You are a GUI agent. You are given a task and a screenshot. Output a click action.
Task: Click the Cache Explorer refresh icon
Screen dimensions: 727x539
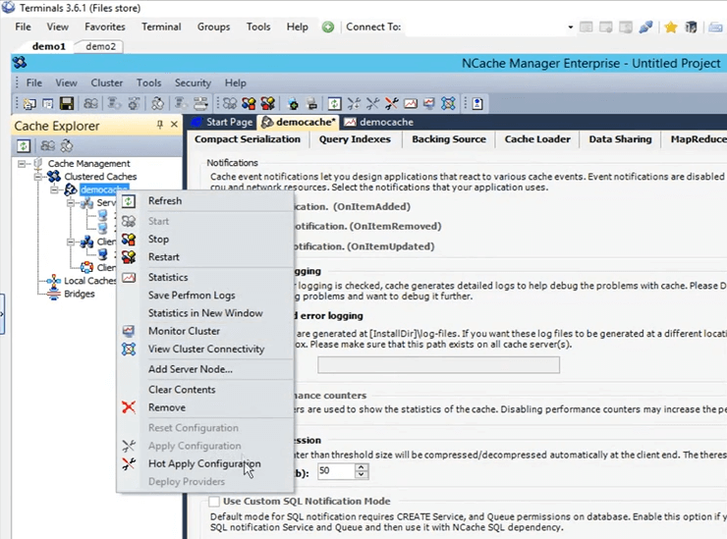pos(24,146)
